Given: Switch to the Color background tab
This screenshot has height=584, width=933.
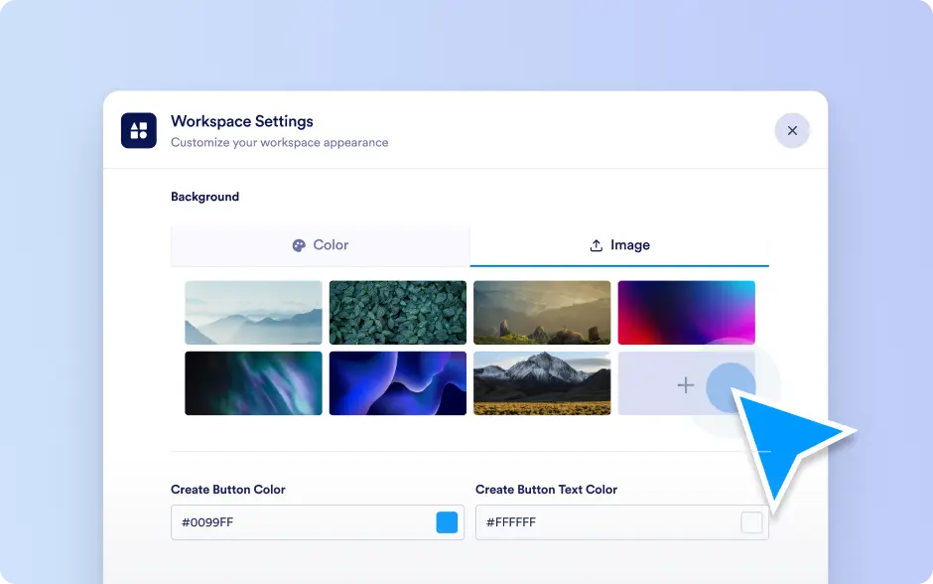Looking at the screenshot, I should pos(320,245).
